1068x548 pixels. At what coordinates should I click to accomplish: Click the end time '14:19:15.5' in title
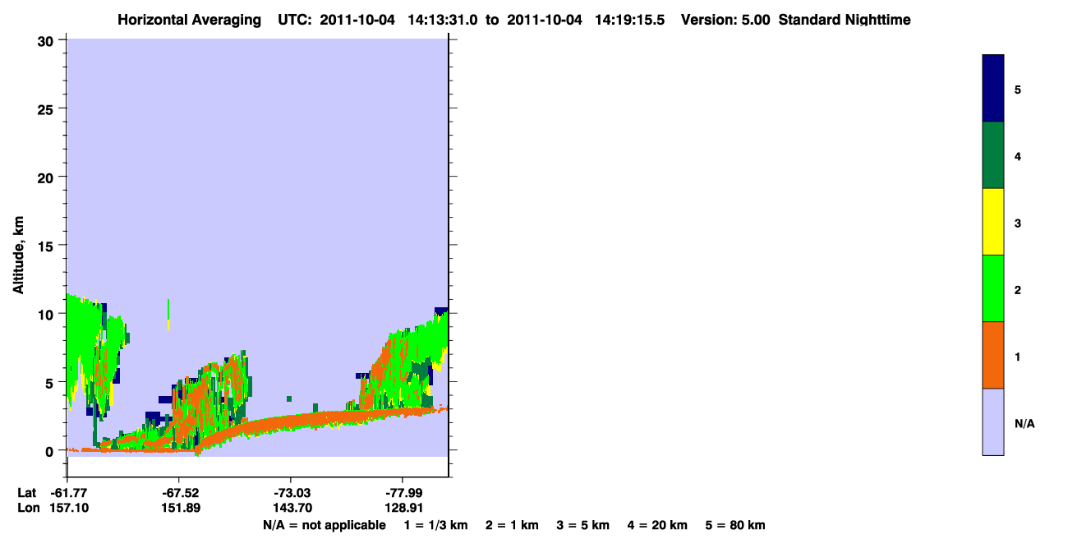(632, 20)
